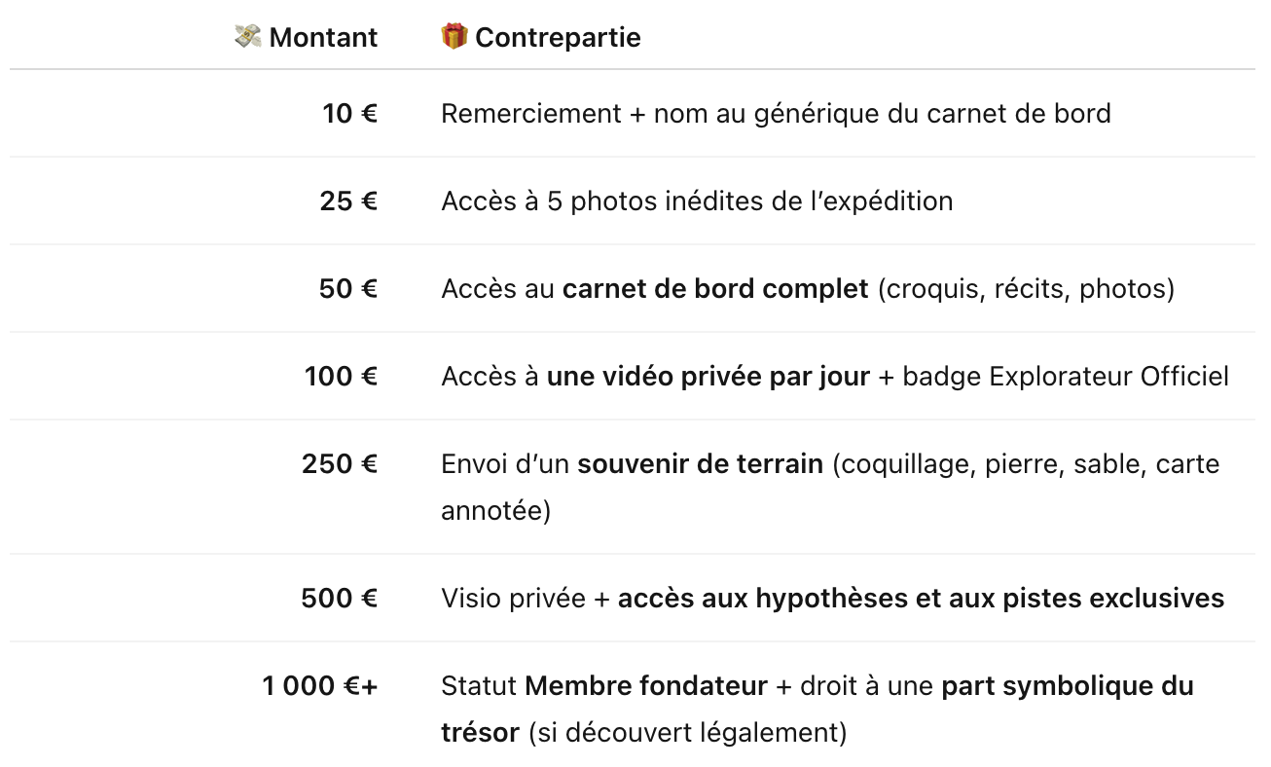Click the Remerciement reward description text
Viewport: 1271px width, 767px height.
pos(776,114)
